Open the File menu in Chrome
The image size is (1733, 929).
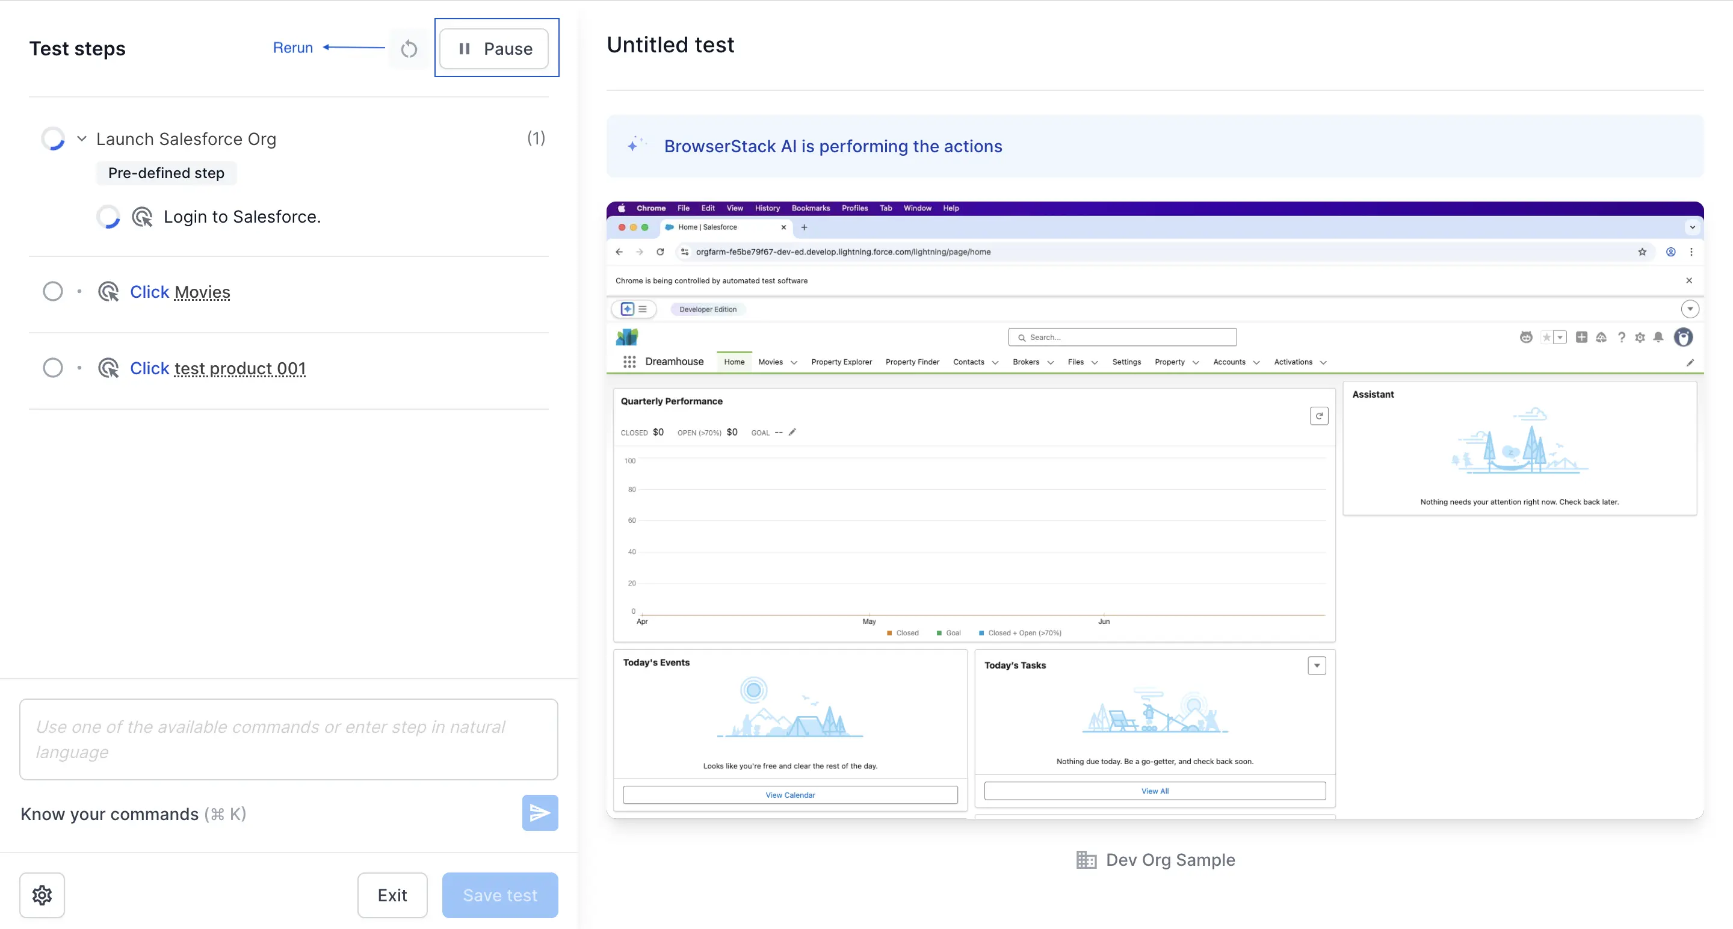click(x=684, y=208)
